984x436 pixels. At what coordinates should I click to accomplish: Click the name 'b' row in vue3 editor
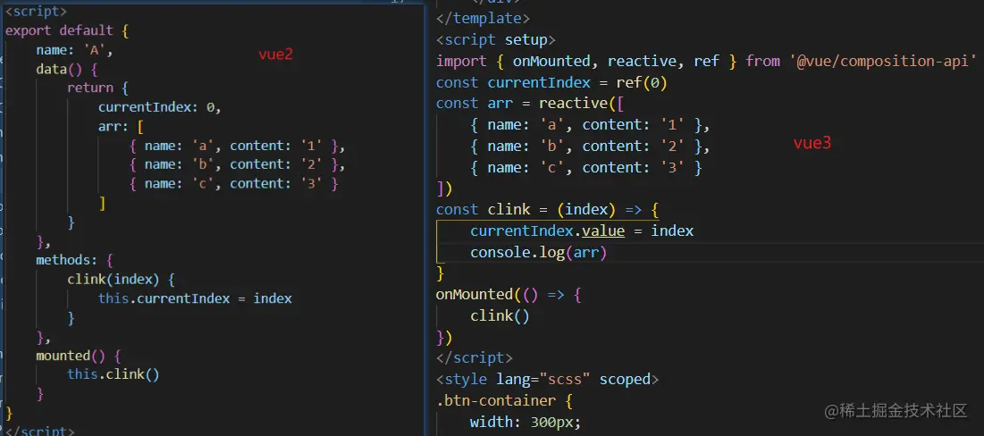(x=590, y=147)
